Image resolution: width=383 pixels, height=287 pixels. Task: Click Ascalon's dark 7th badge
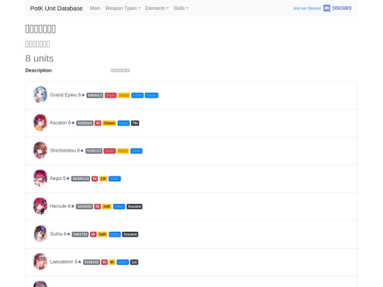135,123
